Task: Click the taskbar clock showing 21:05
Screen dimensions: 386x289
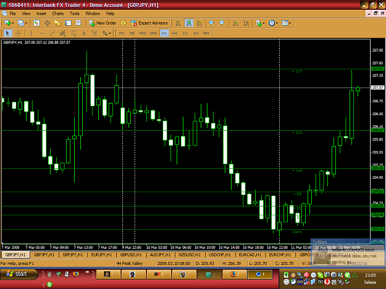Action: [x=370, y=275]
